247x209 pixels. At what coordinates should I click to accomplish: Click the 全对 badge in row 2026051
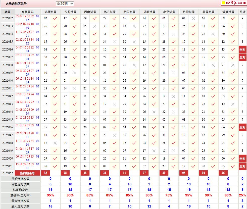coord(242,166)
